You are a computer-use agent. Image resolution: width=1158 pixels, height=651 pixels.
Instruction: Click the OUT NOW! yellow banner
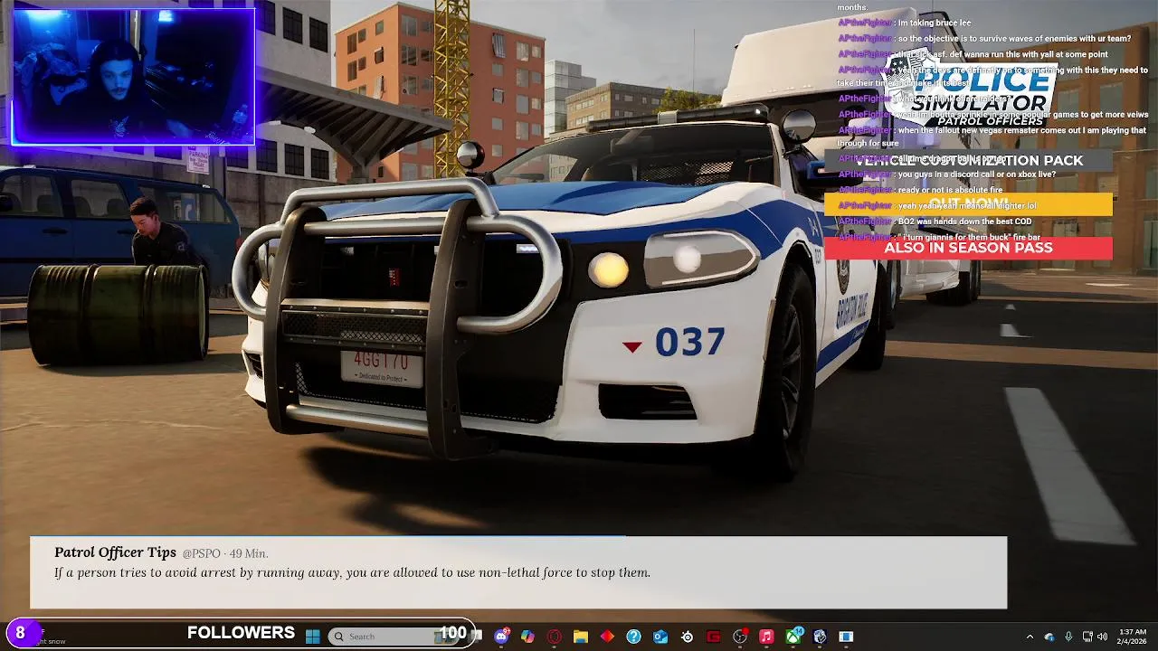tap(968, 204)
